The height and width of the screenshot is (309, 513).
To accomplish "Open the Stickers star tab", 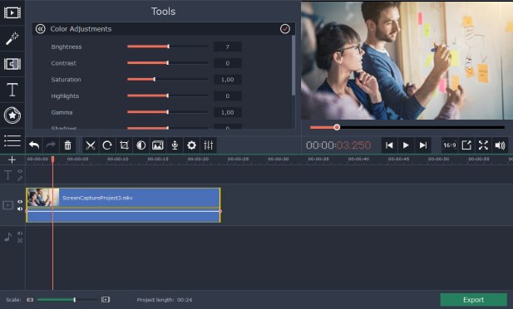I will click(x=12, y=115).
